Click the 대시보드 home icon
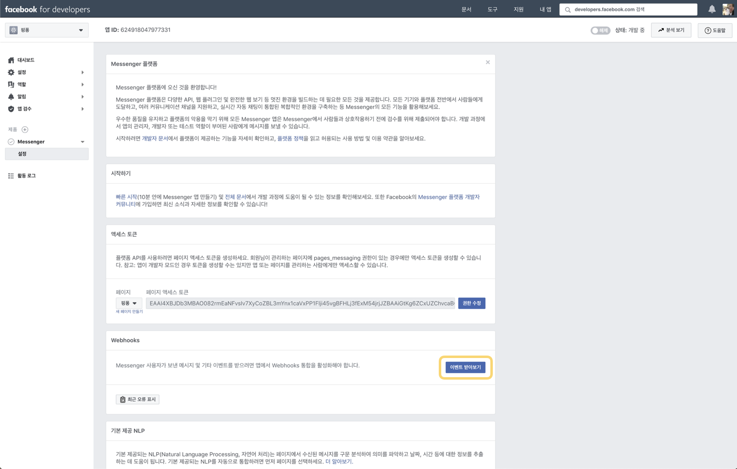Screen dimensions: 737x469 click(11, 60)
